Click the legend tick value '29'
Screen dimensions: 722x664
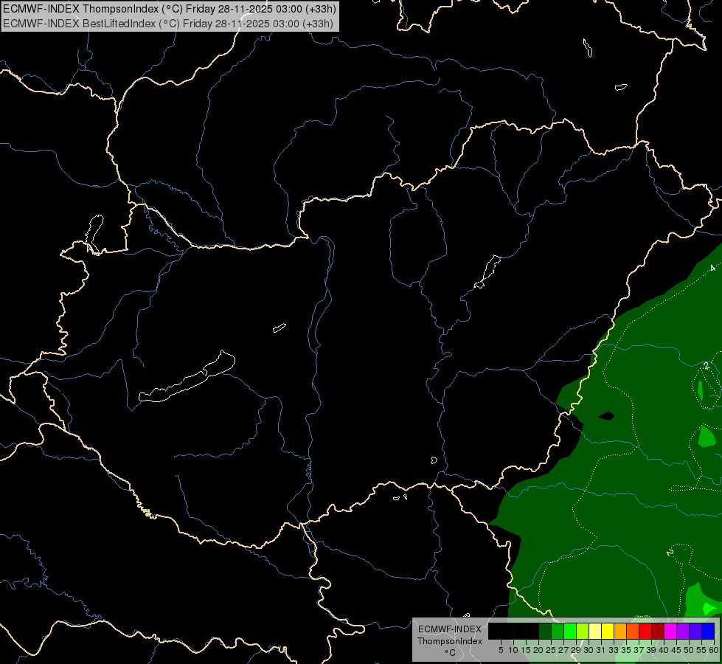click(x=576, y=650)
